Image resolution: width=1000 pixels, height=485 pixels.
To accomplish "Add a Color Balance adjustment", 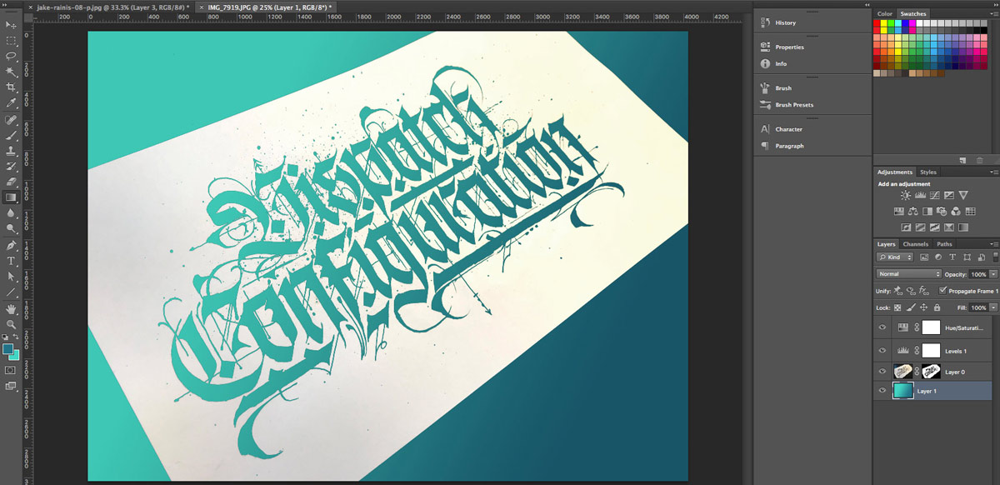I will [x=913, y=211].
